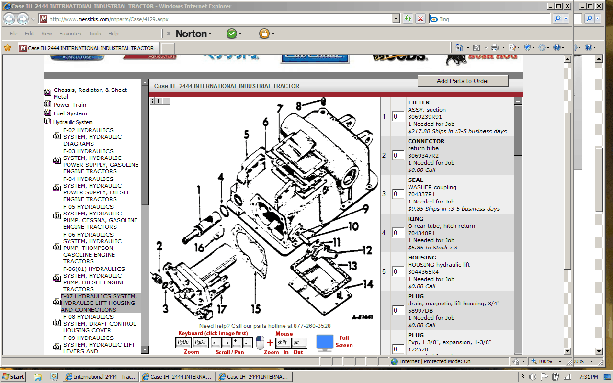613x383 pixels.
Task: Click the IE Home toolbar icon
Action: click(459, 47)
